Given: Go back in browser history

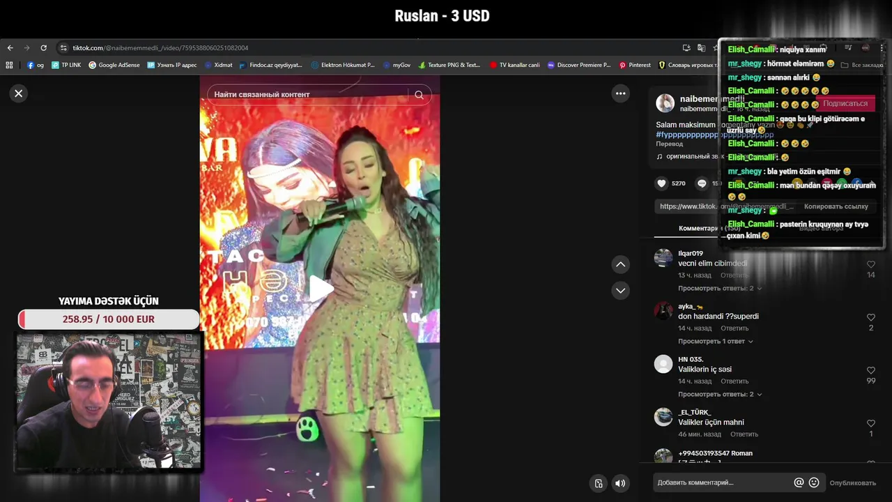Looking at the screenshot, I should pos(10,48).
